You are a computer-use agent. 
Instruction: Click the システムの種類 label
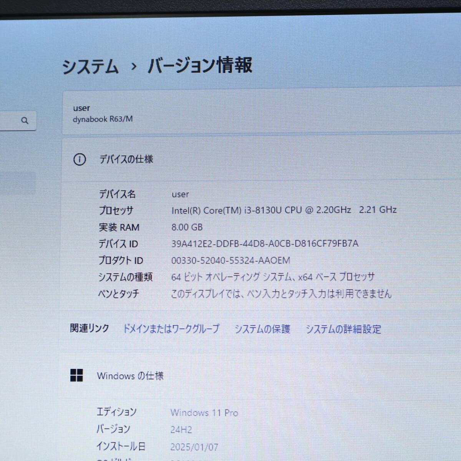click(x=125, y=277)
